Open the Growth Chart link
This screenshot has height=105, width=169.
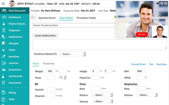point(139,64)
